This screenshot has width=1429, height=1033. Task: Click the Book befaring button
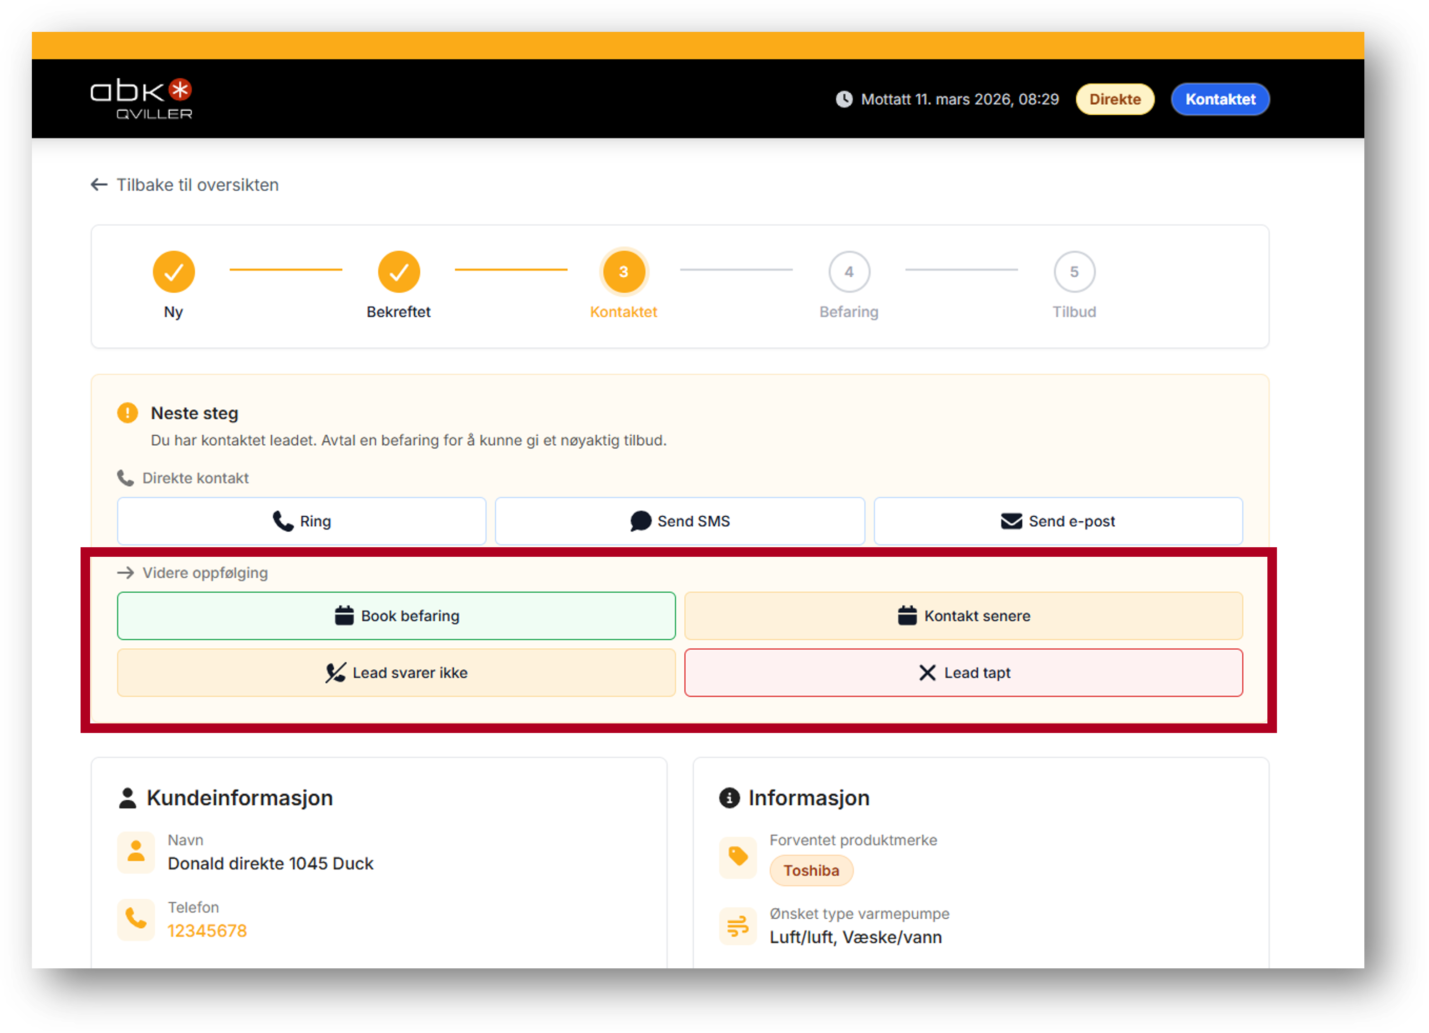[x=397, y=616]
